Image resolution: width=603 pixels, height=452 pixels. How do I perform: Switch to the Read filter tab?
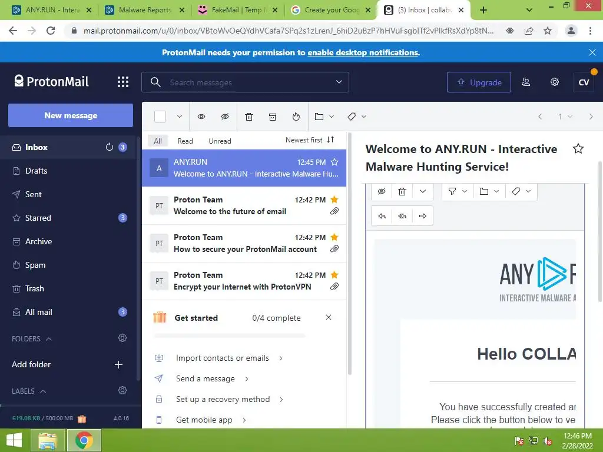[185, 141]
